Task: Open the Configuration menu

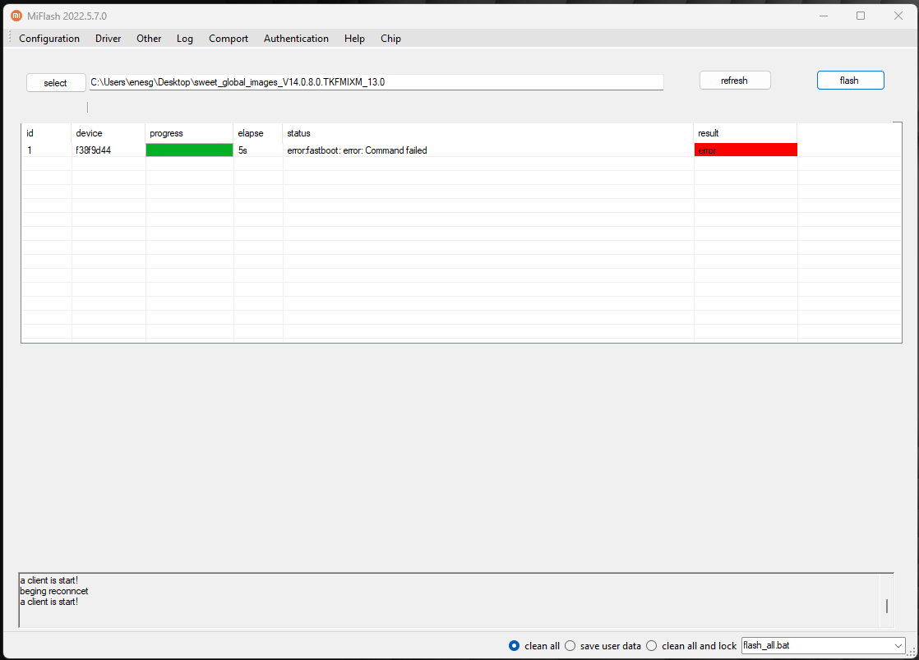Action: point(49,39)
